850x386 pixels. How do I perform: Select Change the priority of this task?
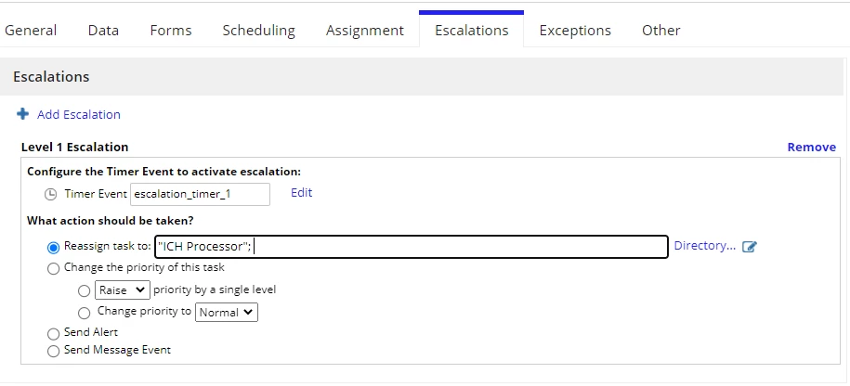[53, 268]
